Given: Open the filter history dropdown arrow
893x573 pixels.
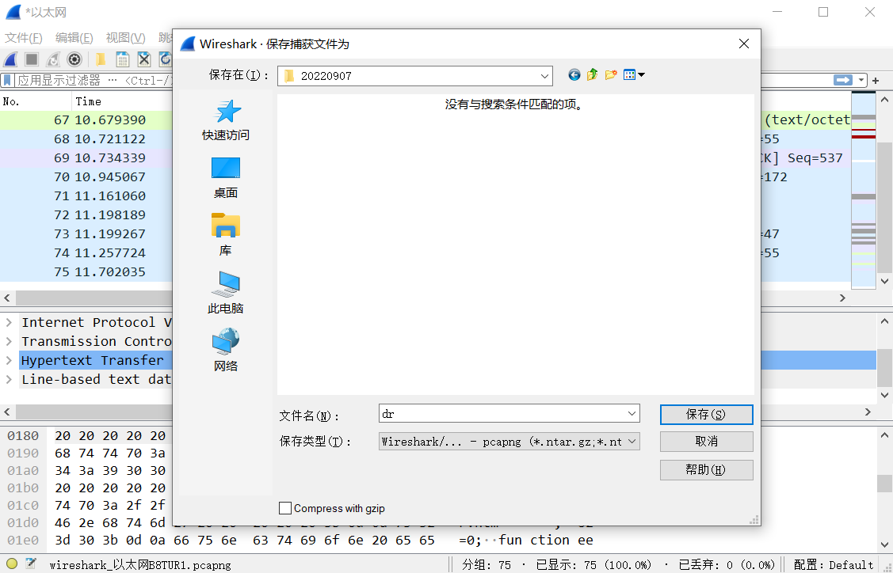Looking at the screenshot, I should tap(861, 80).
